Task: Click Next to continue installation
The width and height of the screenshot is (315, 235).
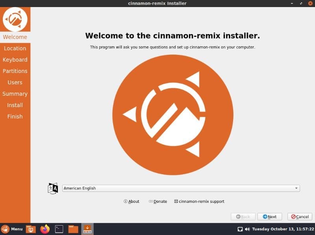Action: pos(270,217)
